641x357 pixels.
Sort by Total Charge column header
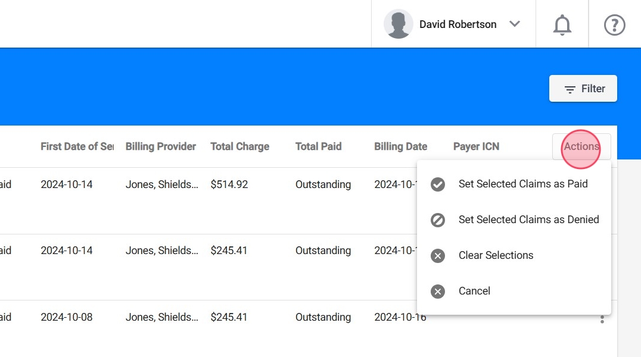239,146
